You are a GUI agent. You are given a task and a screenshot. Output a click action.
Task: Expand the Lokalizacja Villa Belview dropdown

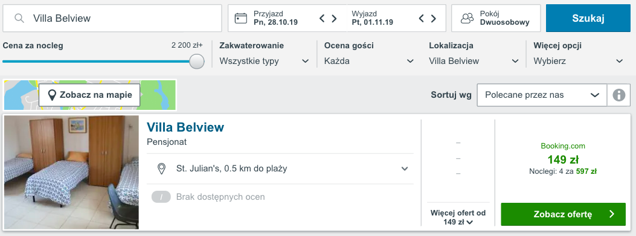pos(474,61)
